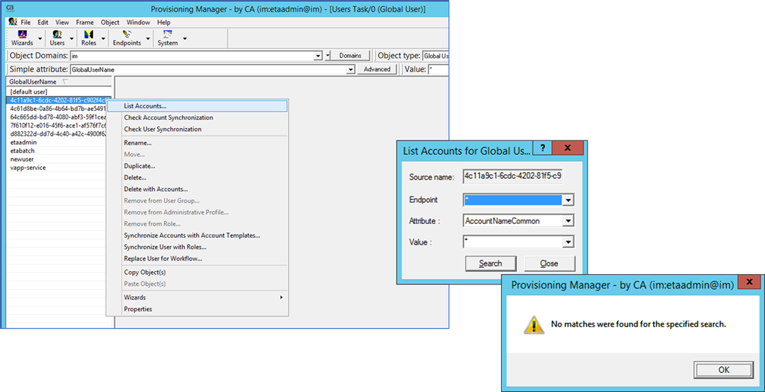Open the Wizards toolbar icon

(x=21, y=38)
